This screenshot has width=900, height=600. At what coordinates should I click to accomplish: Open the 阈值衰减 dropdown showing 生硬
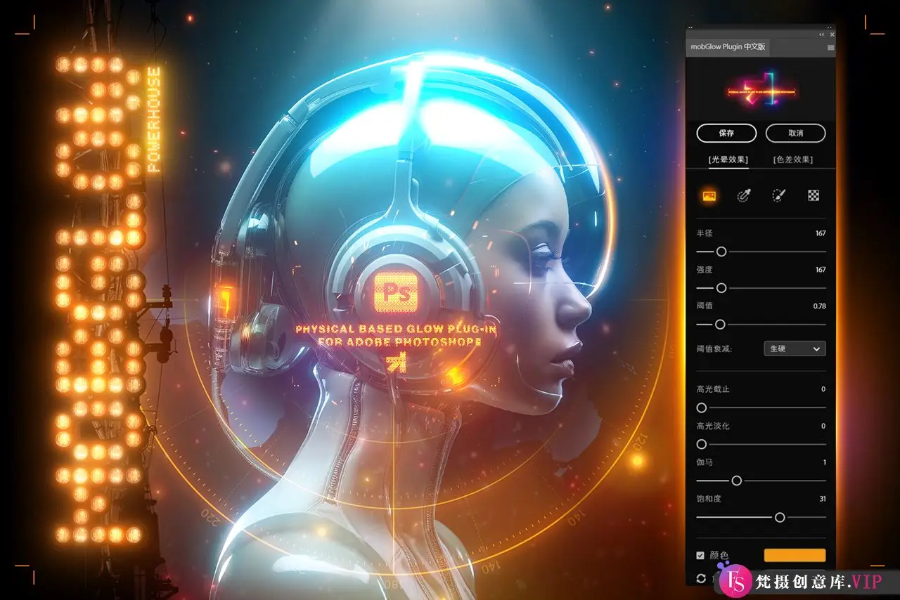point(795,348)
